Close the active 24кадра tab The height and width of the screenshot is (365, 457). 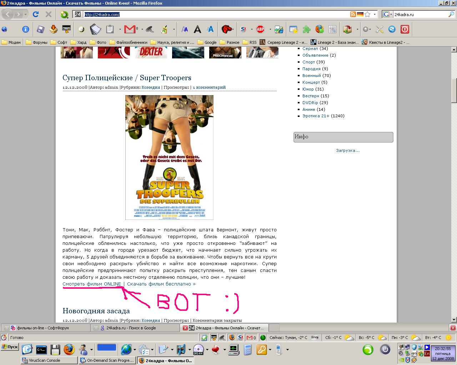coord(185,328)
